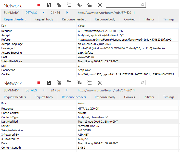The image size is (181, 154).
Task: Select the Referer header row
Action: [x=89, y=40]
